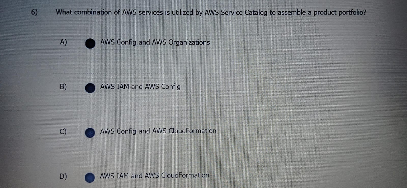Click the divider line below option A
Screen dimensions: 407x188
click(204, 73)
